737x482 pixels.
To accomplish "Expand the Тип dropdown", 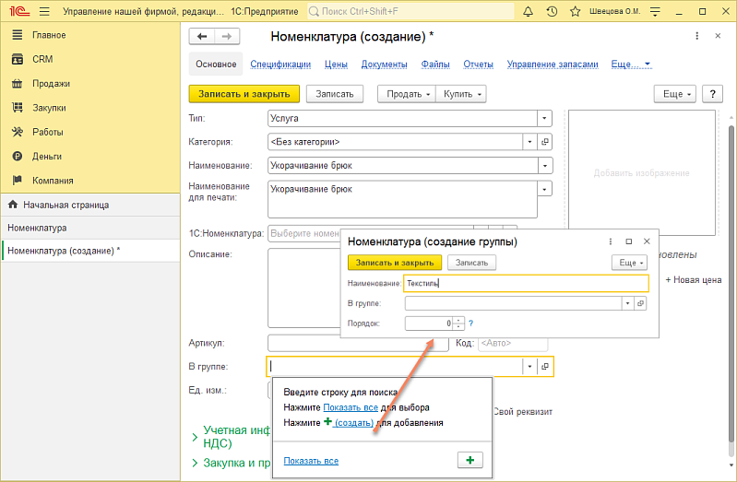I will tap(544, 118).
